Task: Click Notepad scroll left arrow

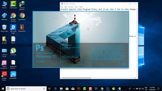Action: click(61, 78)
